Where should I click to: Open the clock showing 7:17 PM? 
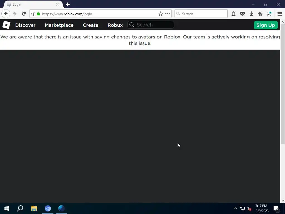[261, 208]
